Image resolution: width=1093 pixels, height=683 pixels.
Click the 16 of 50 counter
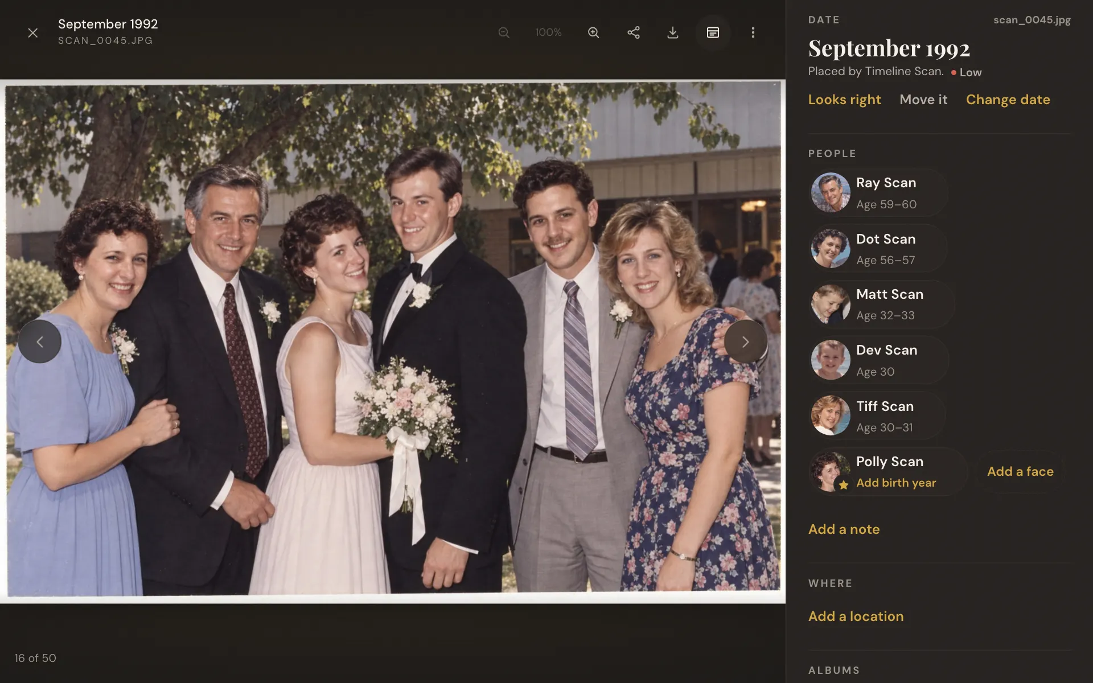pyautogui.click(x=35, y=658)
